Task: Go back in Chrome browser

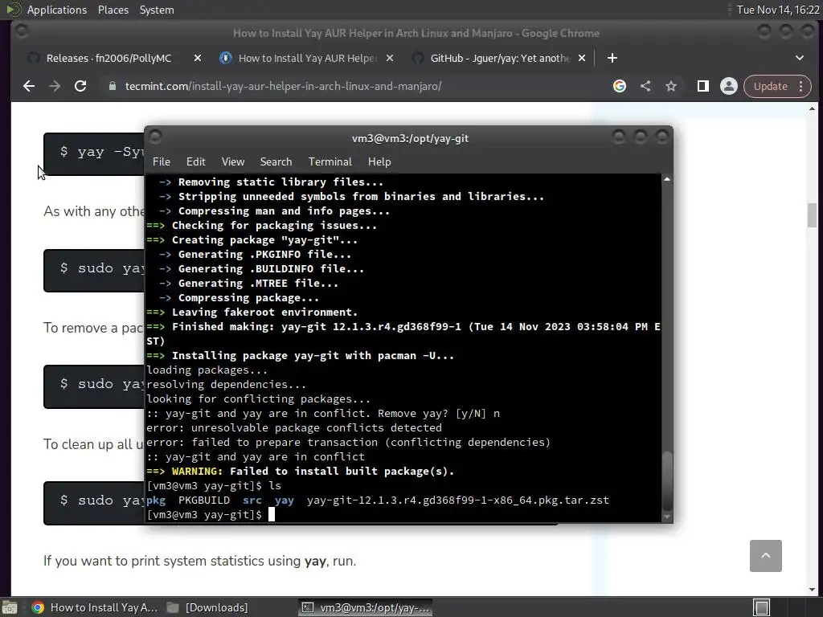Action: pos(29,86)
